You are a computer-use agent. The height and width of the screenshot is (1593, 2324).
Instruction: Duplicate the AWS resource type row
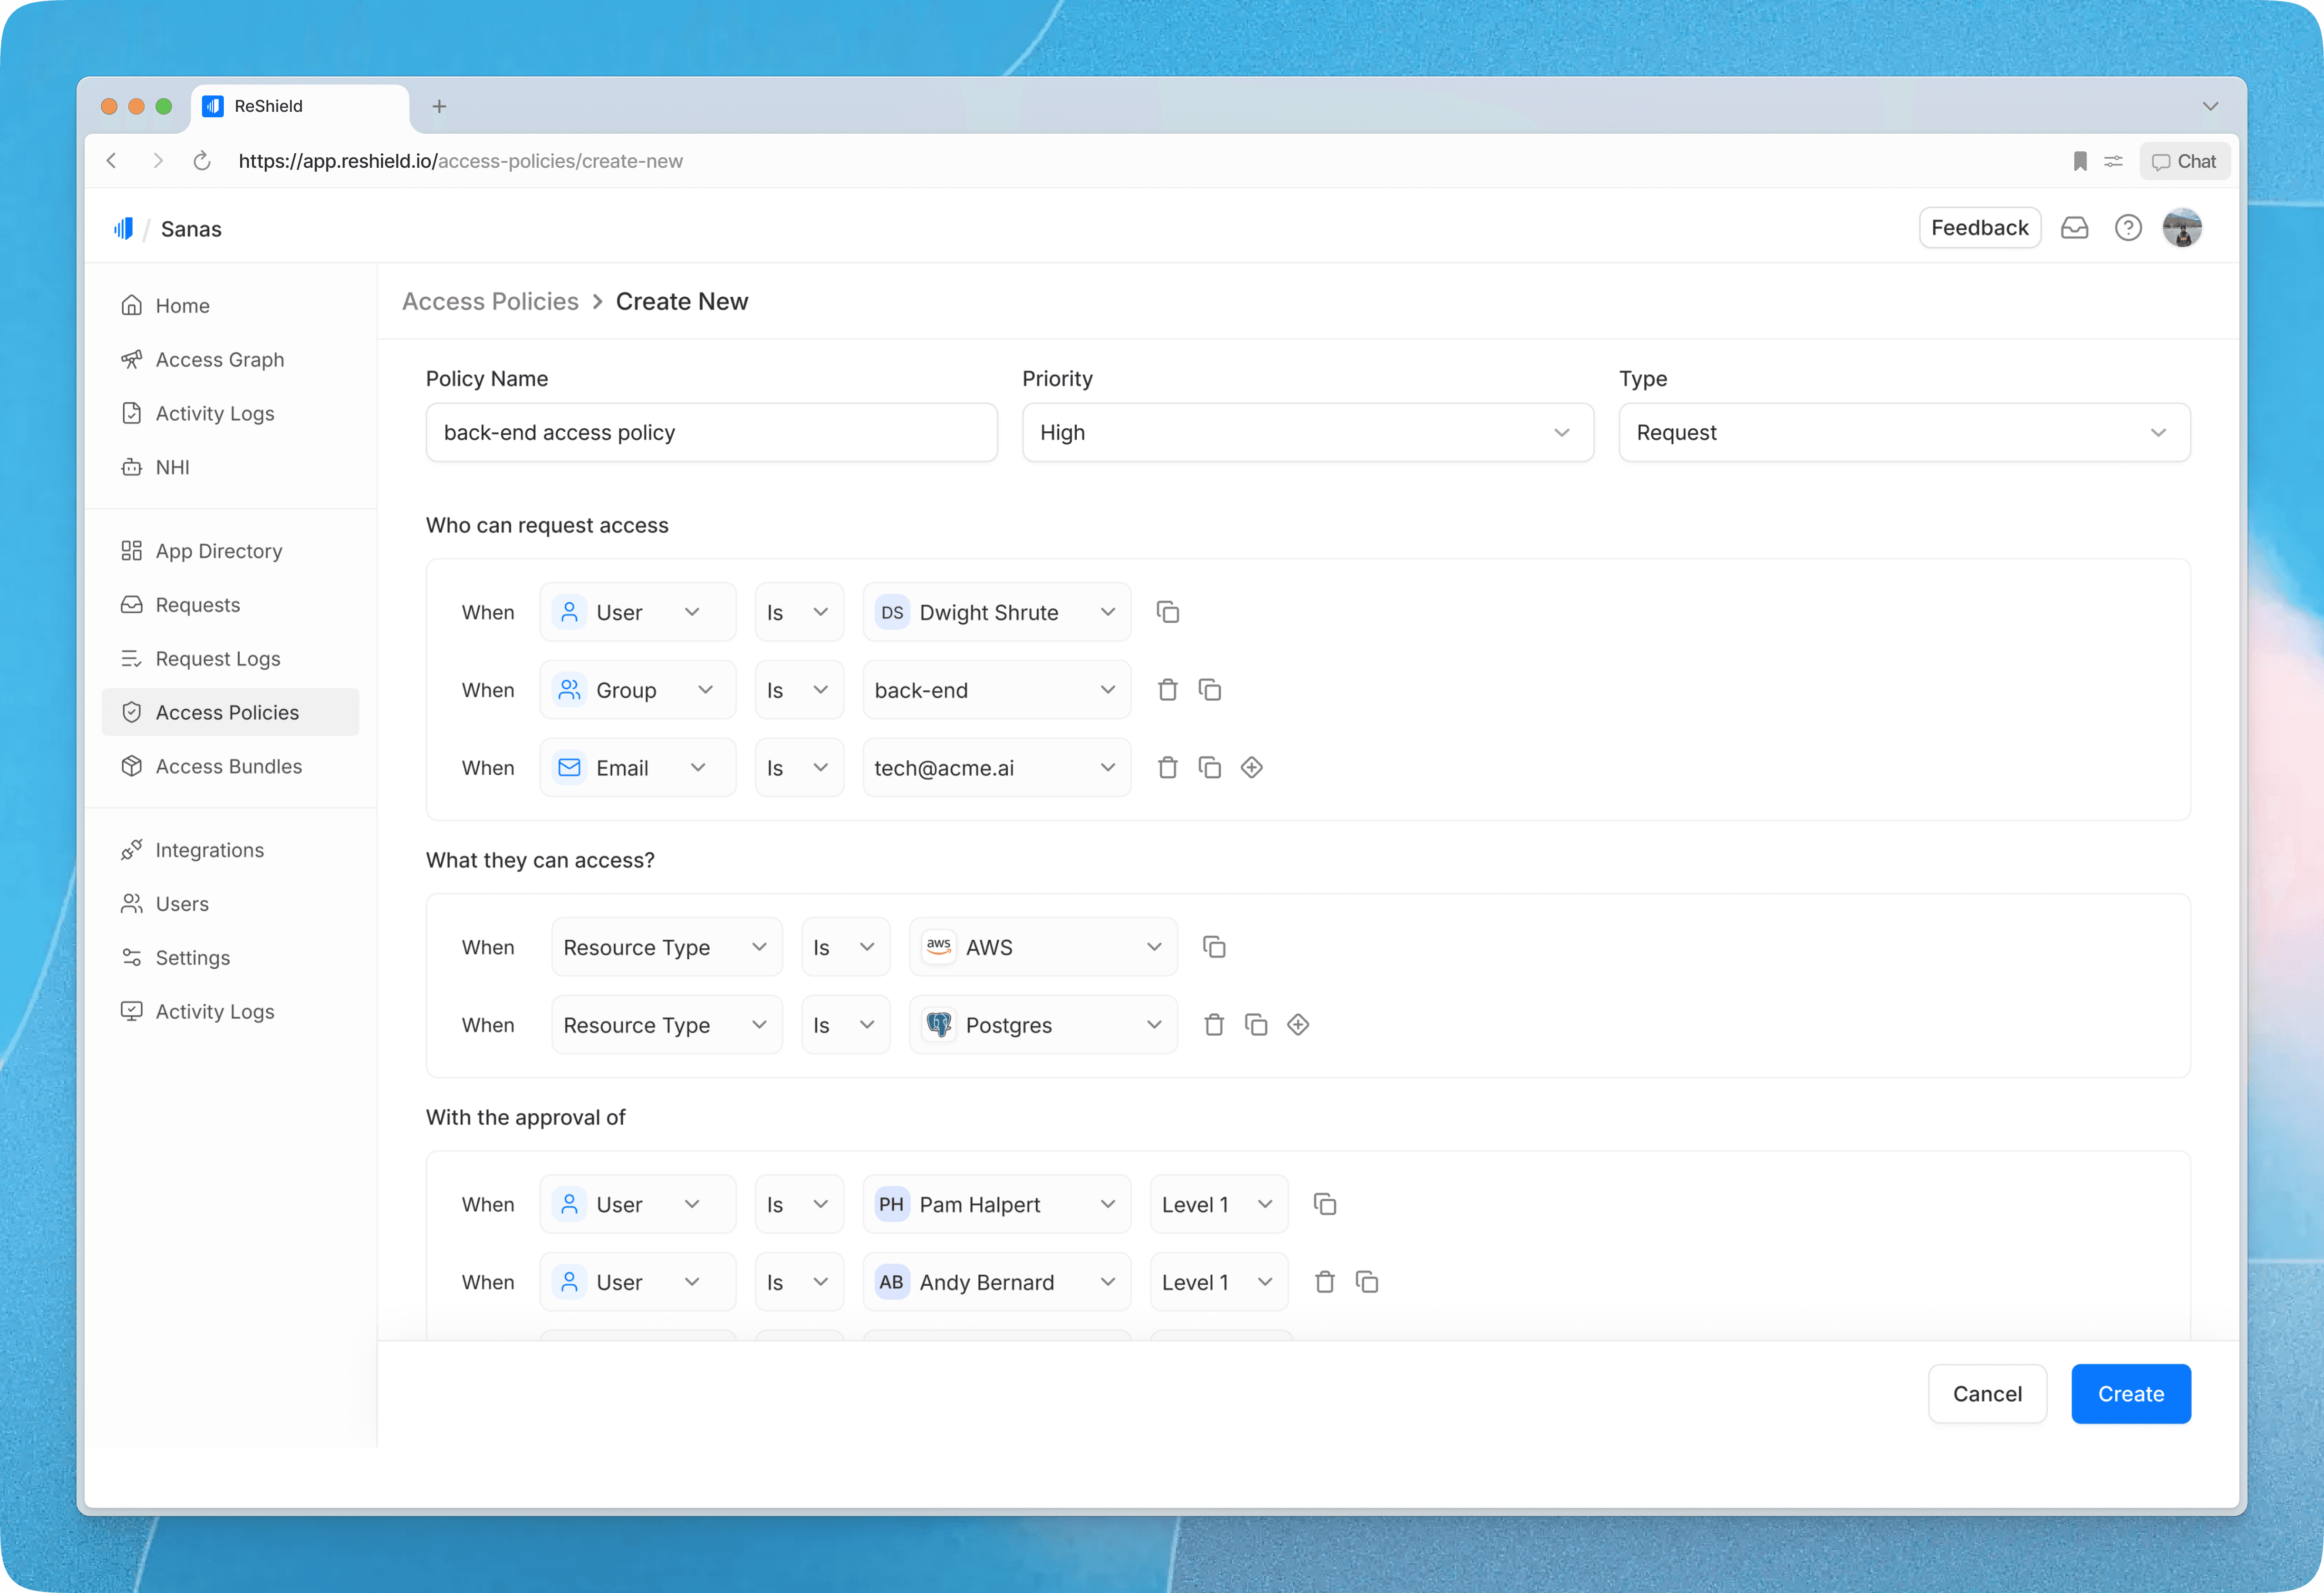(x=1213, y=947)
